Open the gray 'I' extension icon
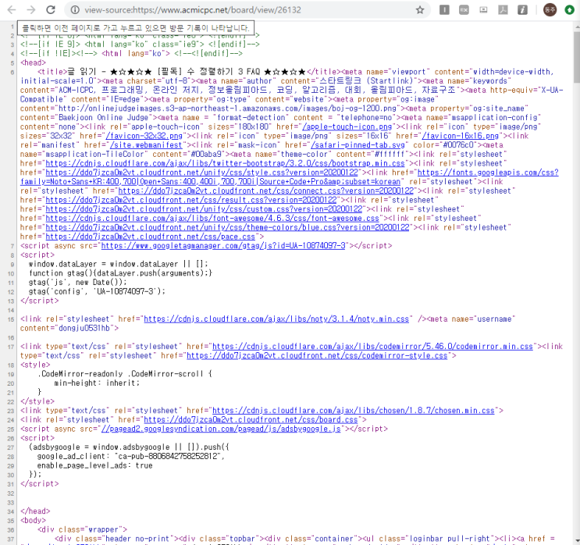580x545 pixels. pos(444,10)
